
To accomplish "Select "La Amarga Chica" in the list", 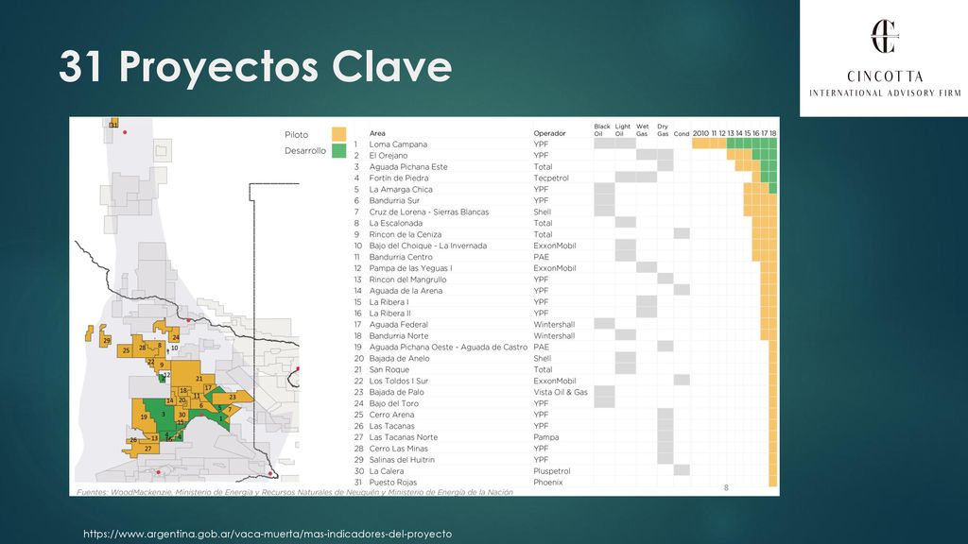I will tap(401, 189).
